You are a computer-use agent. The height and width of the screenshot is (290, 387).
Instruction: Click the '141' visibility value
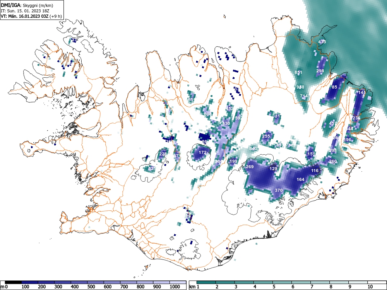point(361,92)
